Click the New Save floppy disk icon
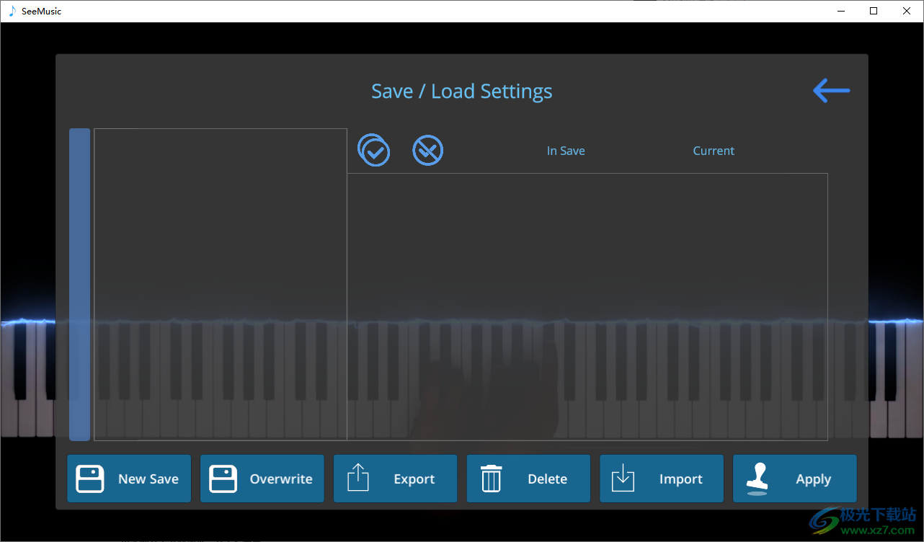Viewport: 924px width, 542px height. tap(89, 478)
